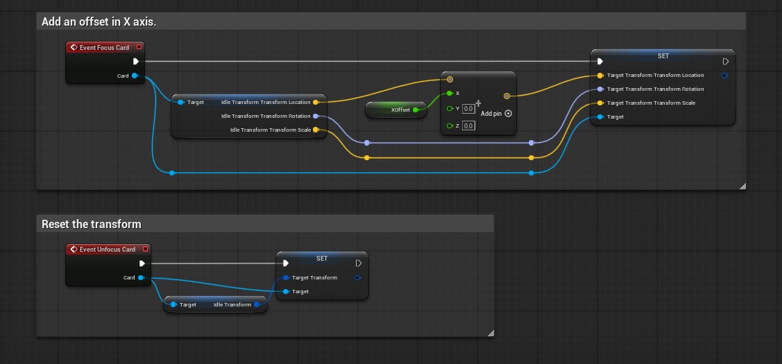Click Event Unfocus Card red delegate pin
Viewport: 782px width, 364px height.
pyautogui.click(x=145, y=250)
